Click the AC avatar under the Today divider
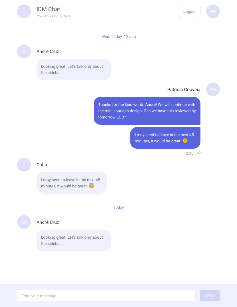 24,222
